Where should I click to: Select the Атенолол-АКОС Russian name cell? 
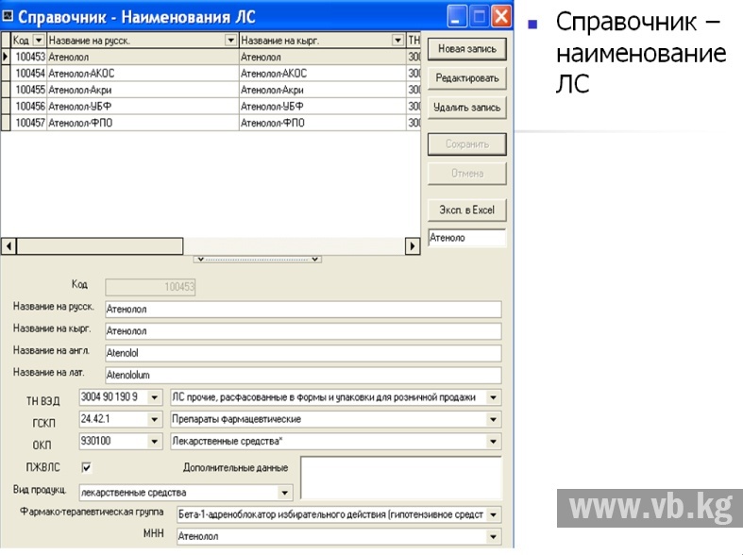(143, 74)
